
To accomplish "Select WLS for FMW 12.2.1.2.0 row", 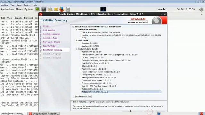I will click(x=91, y=52).
